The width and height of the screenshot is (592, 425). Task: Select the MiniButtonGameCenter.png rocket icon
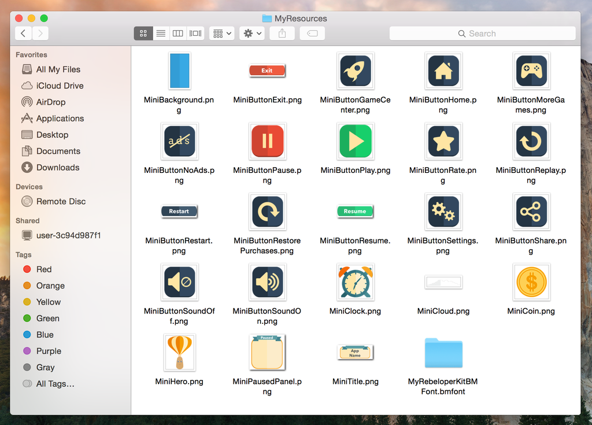(x=356, y=71)
